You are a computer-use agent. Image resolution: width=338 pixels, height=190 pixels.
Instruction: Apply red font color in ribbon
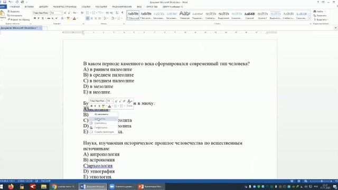click(x=74, y=18)
